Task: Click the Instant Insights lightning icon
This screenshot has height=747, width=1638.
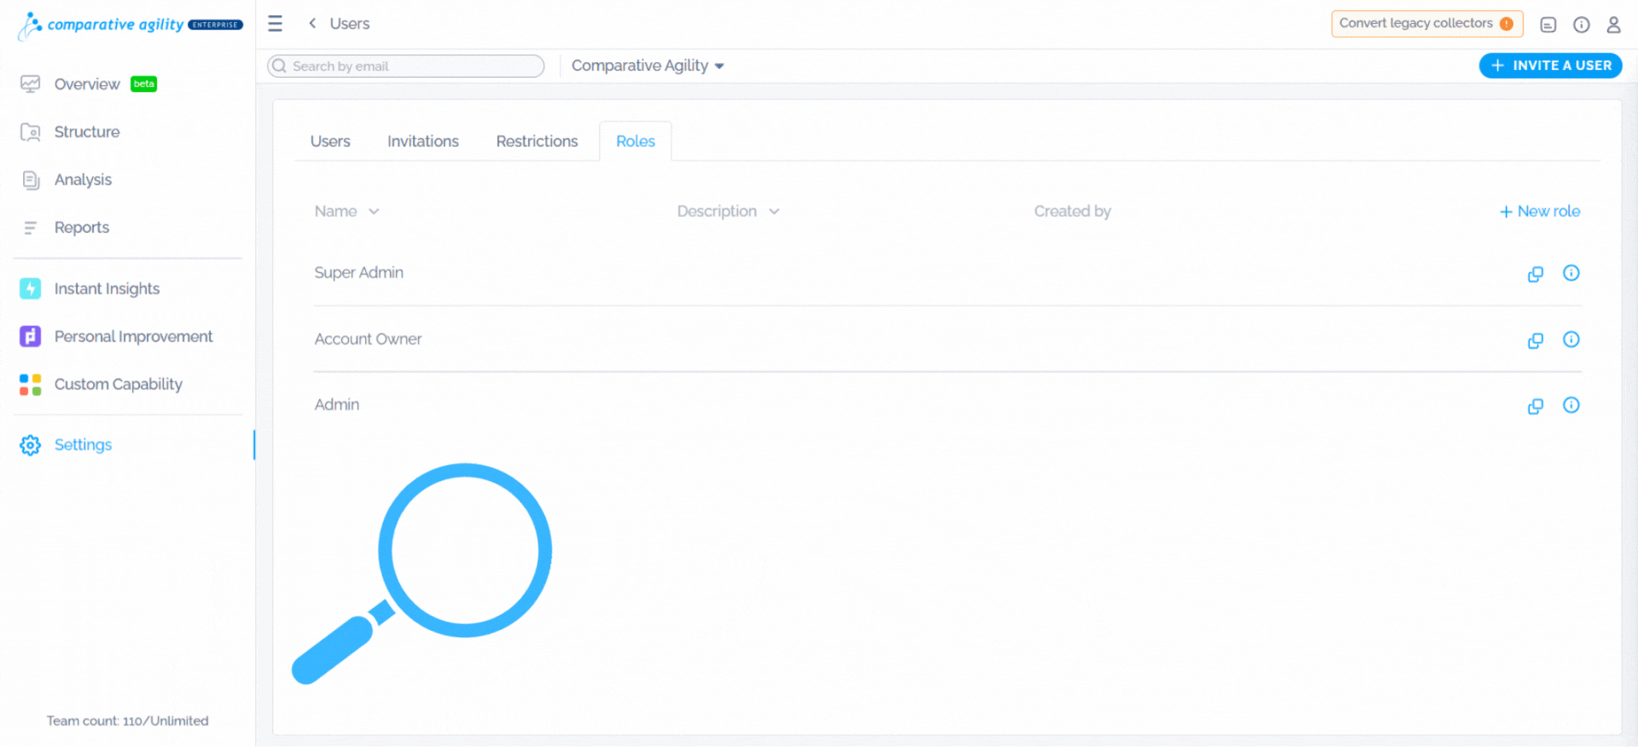Action: (x=31, y=288)
